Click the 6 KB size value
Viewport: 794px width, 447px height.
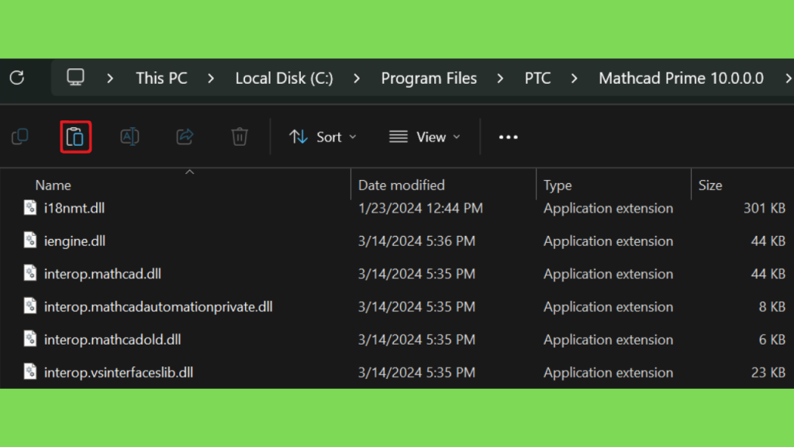coord(772,340)
